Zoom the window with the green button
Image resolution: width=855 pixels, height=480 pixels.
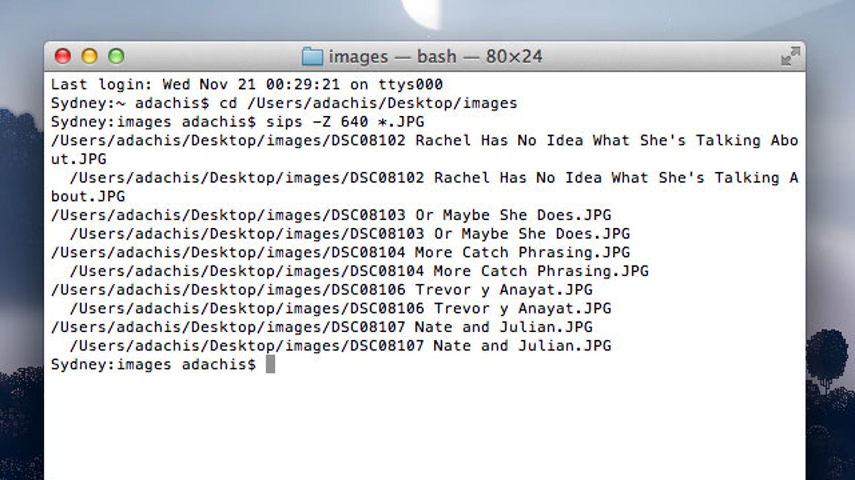point(116,56)
